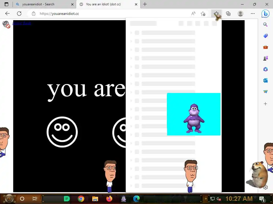Switch to Microsoft Edge on taskbar
Viewport: 273px width, 204px height.
click(136, 199)
